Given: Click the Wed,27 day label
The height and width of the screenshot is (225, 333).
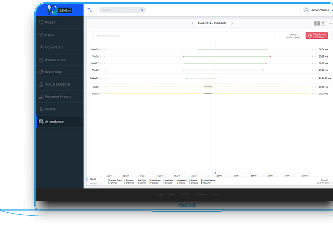Looking at the screenshot, I should 95,63.
